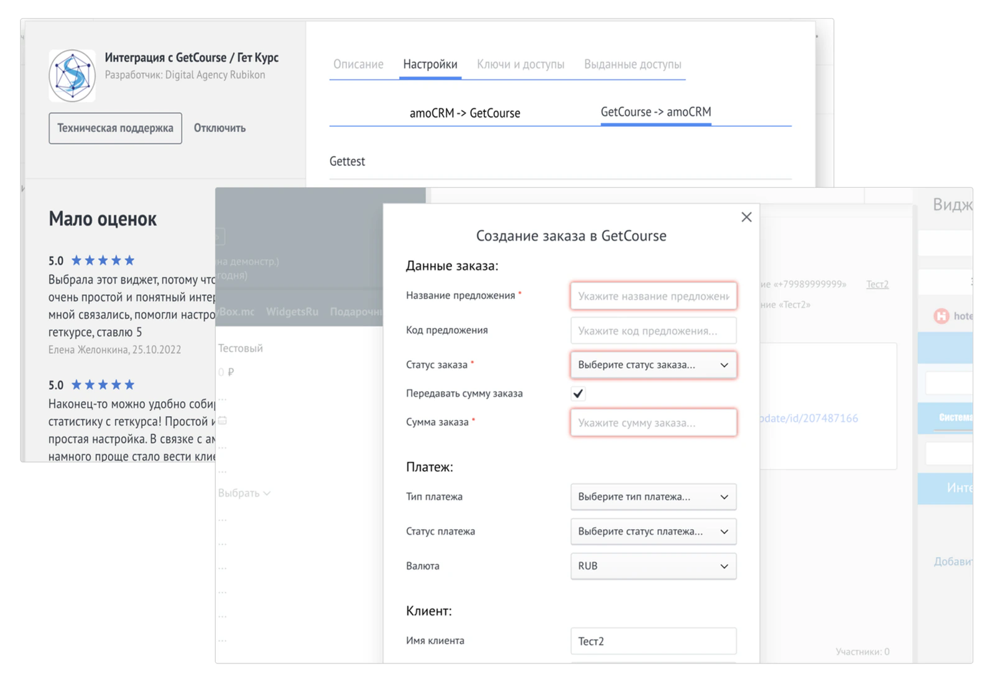Switch to the Настройки tab
995x679 pixels.
[x=430, y=64]
